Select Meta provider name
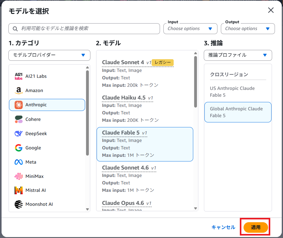Viewport: 283px width, 238px height. click(31, 162)
